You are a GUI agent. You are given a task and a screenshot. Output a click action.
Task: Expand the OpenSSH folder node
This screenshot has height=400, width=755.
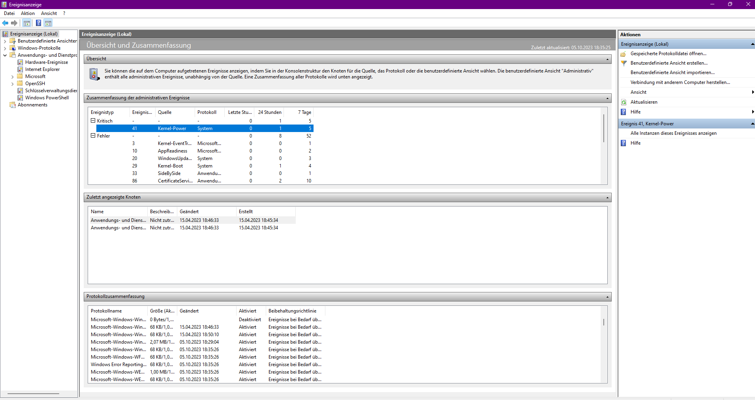coord(12,84)
